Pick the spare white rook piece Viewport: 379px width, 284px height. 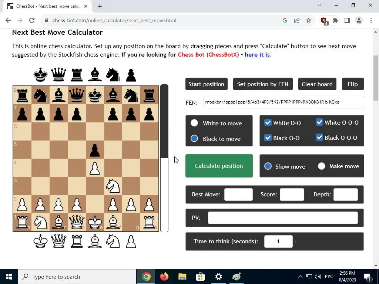point(77,241)
